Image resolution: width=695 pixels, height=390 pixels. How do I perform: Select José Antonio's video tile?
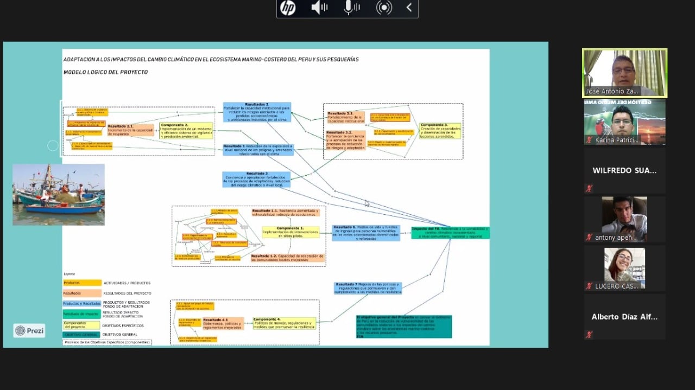pos(624,73)
